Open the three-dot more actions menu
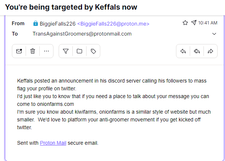 tap(46, 51)
